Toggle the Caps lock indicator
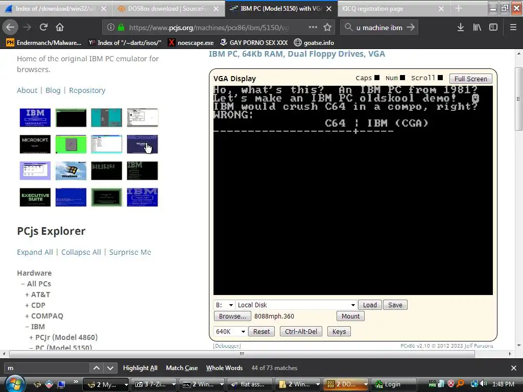The image size is (523, 392). pos(376,78)
